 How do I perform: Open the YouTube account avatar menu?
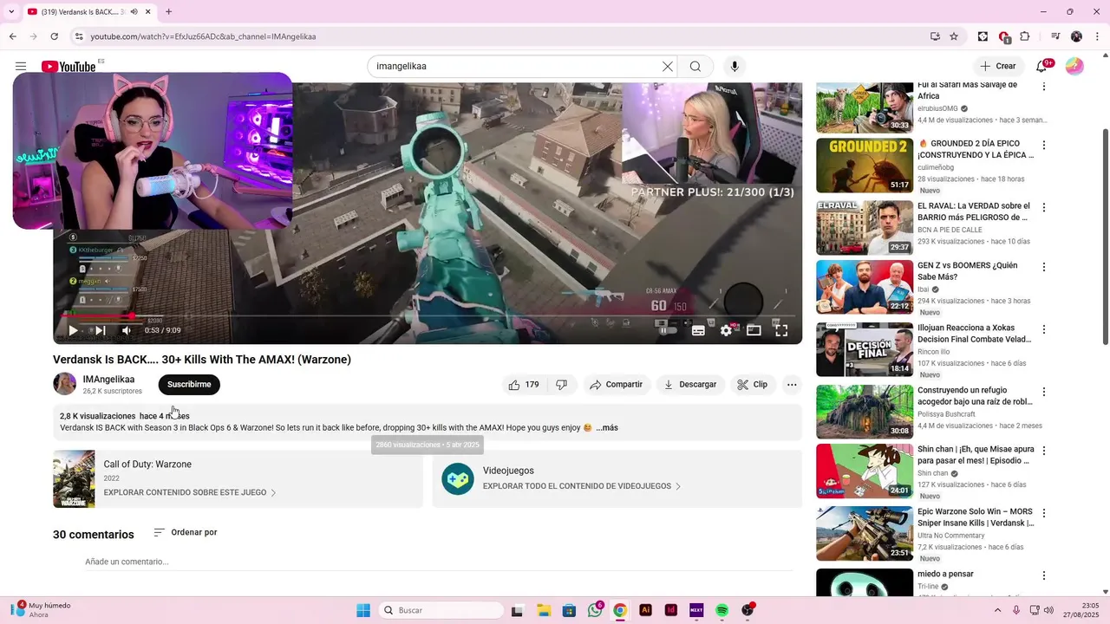pos(1074,67)
